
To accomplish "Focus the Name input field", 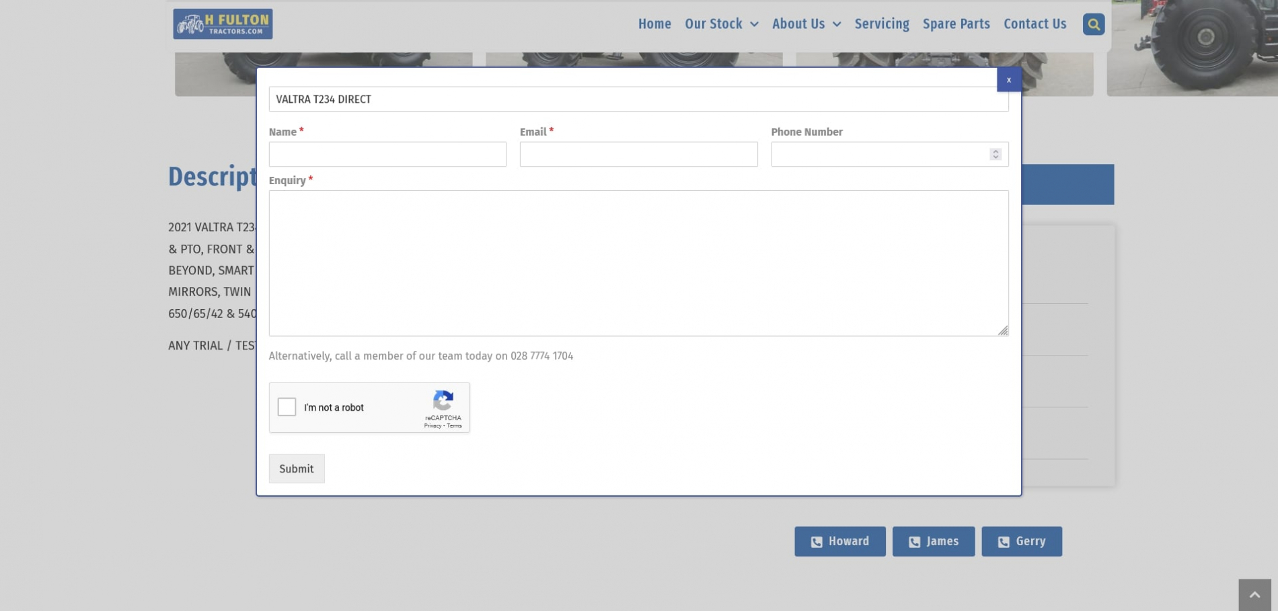I will pyautogui.click(x=387, y=154).
